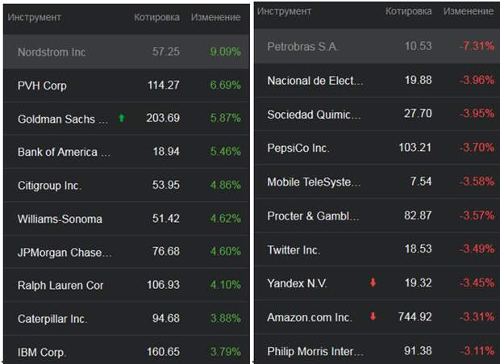500x364 pixels.
Task: Sort gainers by Изменение column header
Action: 215,17
